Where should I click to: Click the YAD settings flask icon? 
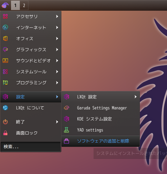[x=66, y=130]
